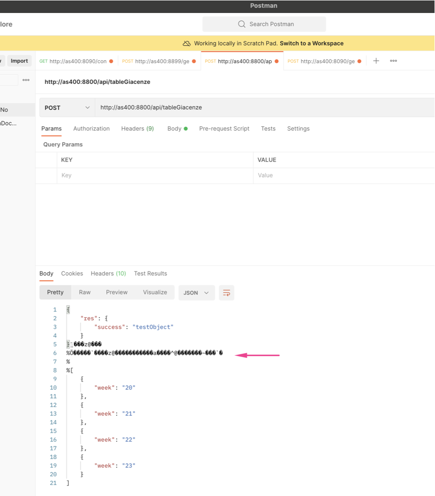Select the Visualize response view
The width and height of the screenshot is (435, 496).
tap(155, 292)
